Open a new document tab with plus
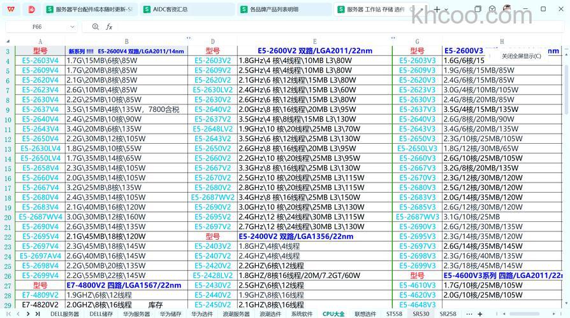Screen dimensions: 570x318 [437, 9]
